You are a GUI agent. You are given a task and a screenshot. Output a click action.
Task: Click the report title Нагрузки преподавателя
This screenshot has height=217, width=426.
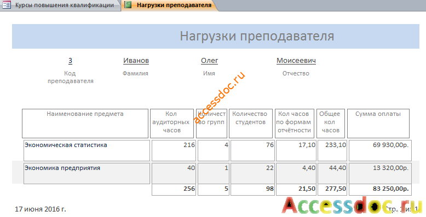click(257, 36)
